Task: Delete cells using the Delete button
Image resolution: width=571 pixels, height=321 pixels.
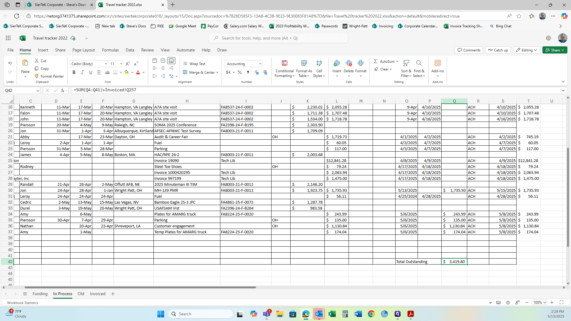Action: (349, 69)
